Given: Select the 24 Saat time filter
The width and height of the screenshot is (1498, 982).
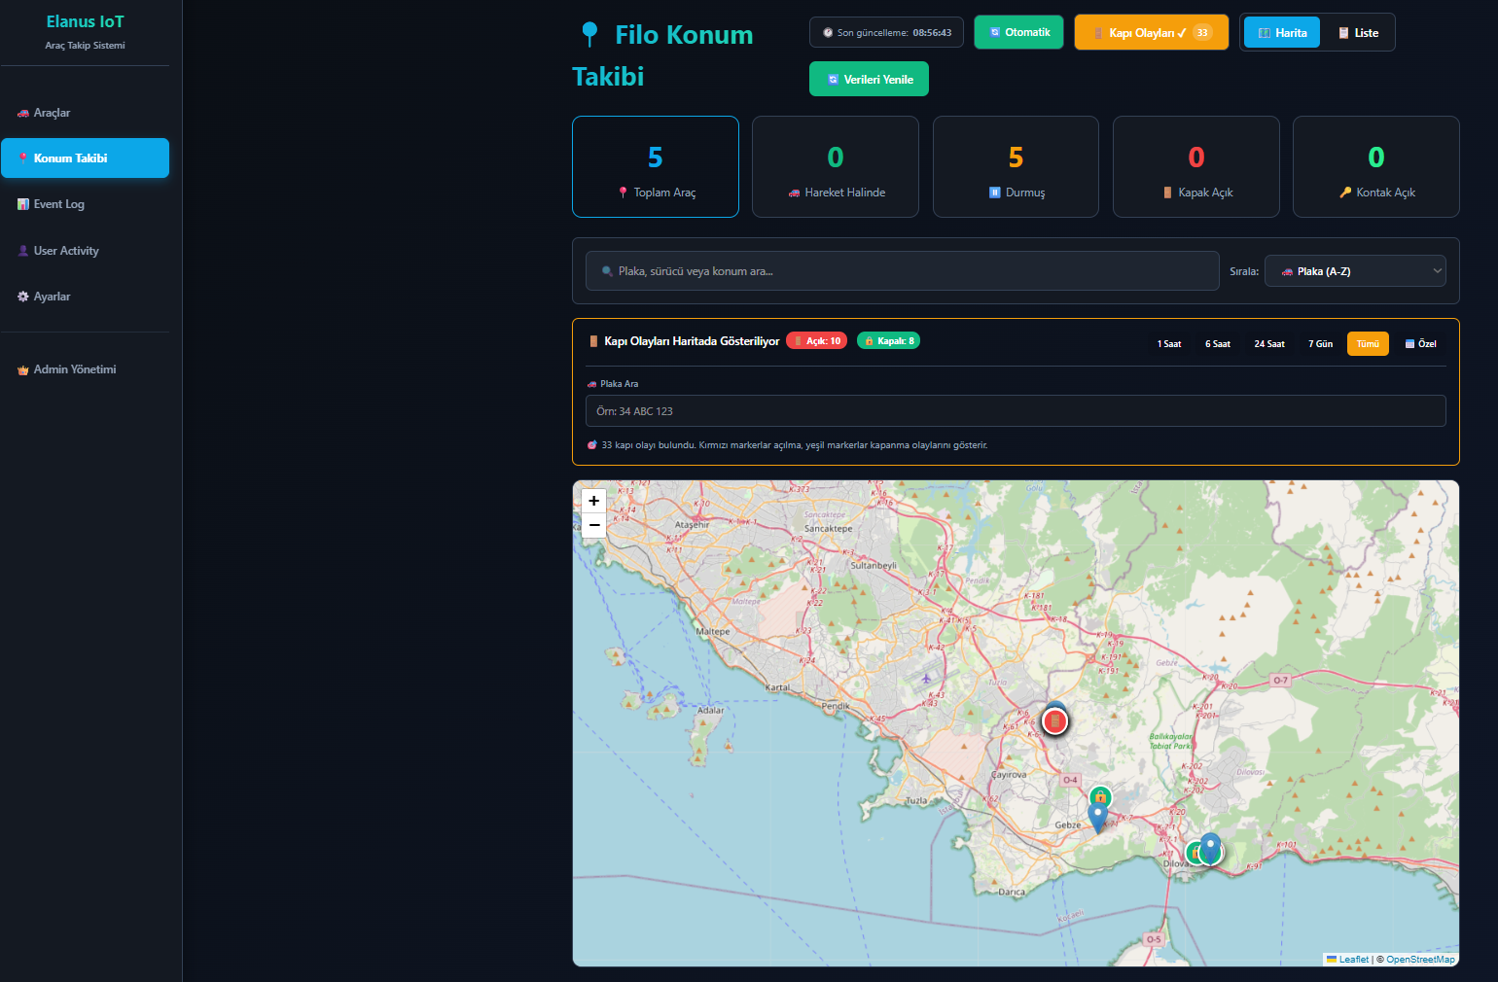Looking at the screenshot, I should (1268, 343).
